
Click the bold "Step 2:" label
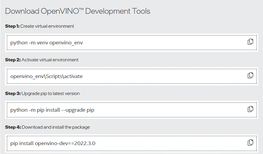13,60
